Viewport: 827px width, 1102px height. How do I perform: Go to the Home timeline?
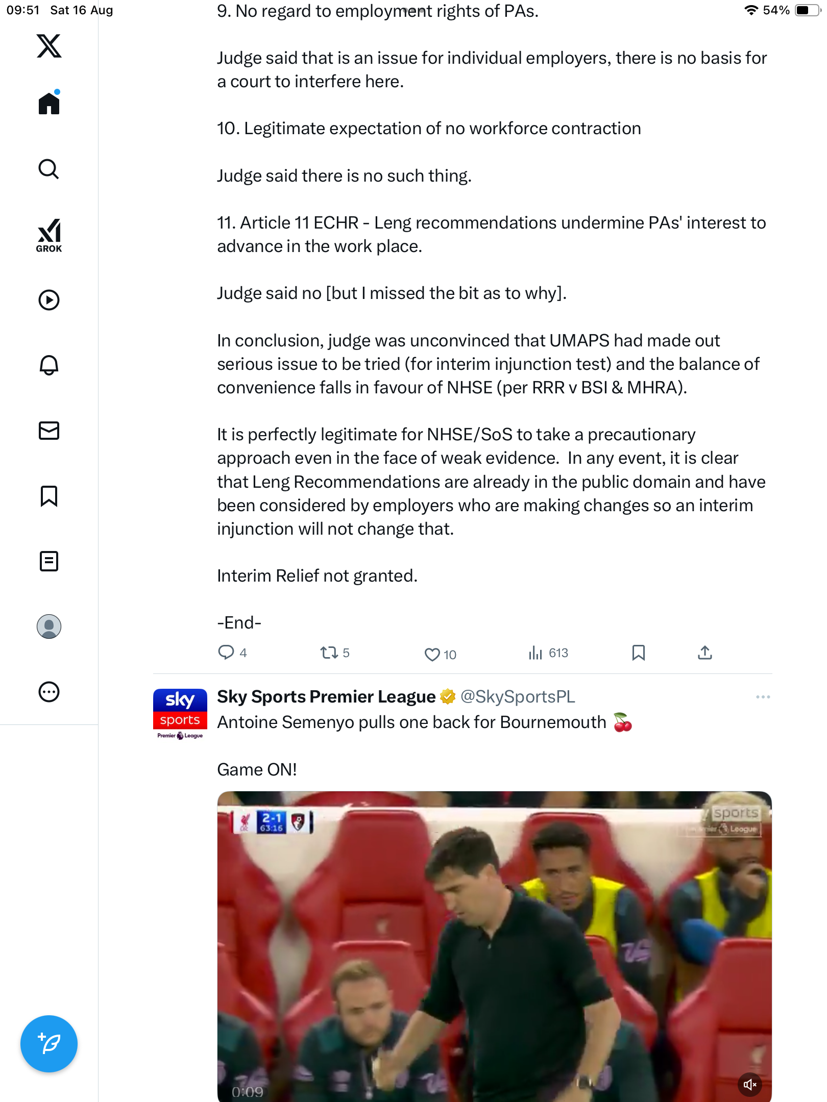pos(49,104)
